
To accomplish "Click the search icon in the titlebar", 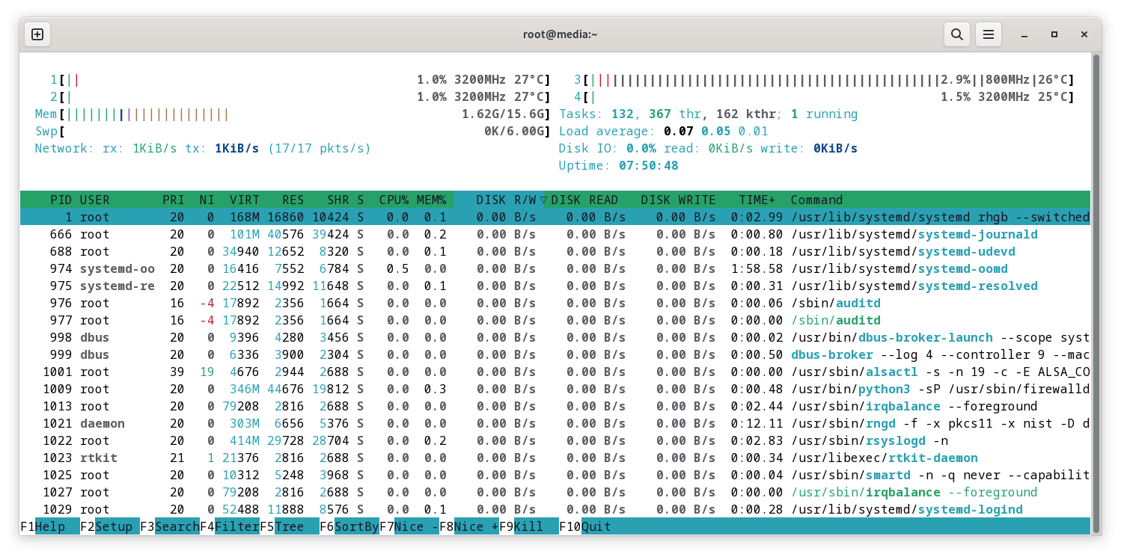I will 956,34.
